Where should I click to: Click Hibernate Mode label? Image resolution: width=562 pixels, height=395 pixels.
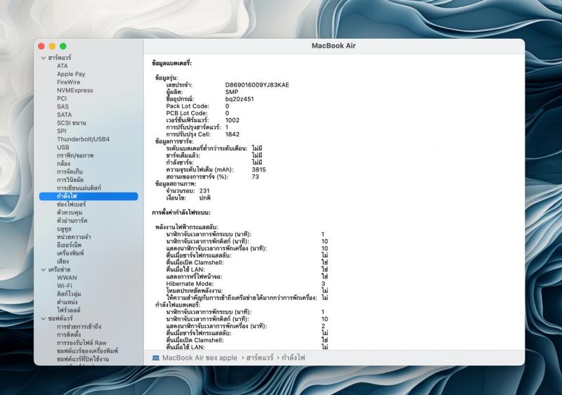(190, 283)
